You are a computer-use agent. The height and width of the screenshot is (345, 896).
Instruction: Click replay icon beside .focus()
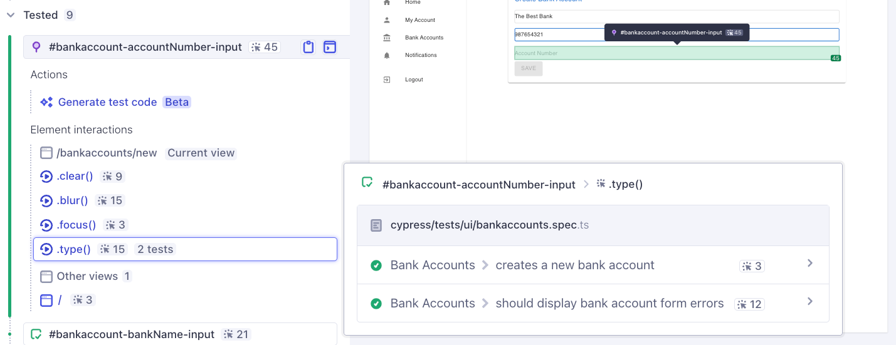click(x=46, y=225)
